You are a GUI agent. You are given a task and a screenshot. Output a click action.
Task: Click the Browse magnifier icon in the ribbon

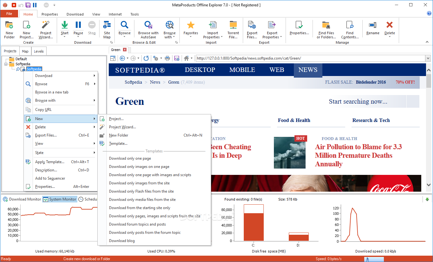pyautogui.click(x=125, y=25)
